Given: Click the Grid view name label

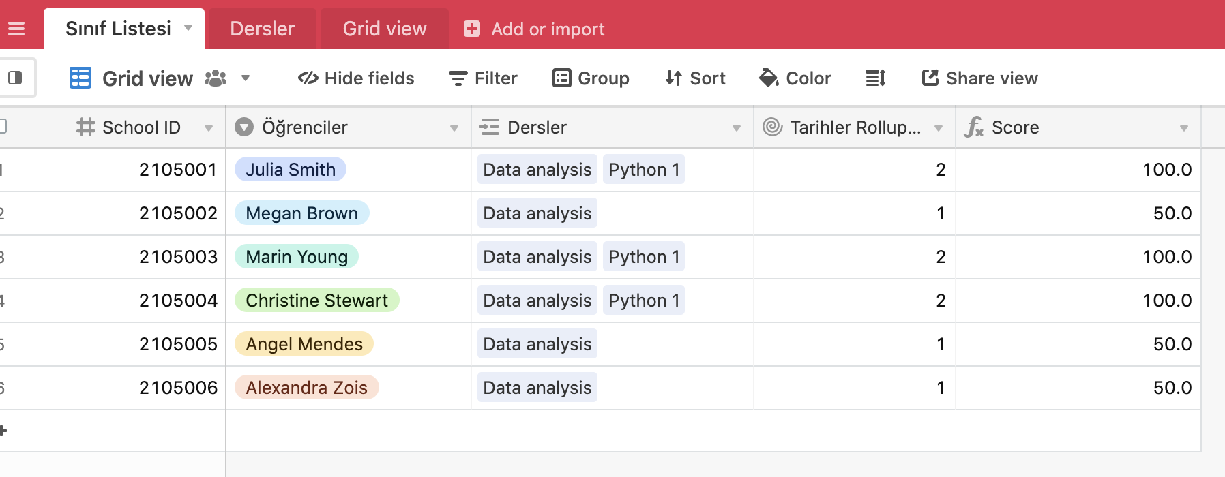Looking at the screenshot, I should pos(147,78).
